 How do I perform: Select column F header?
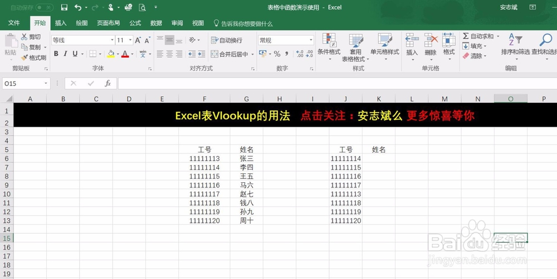[x=204, y=99]
